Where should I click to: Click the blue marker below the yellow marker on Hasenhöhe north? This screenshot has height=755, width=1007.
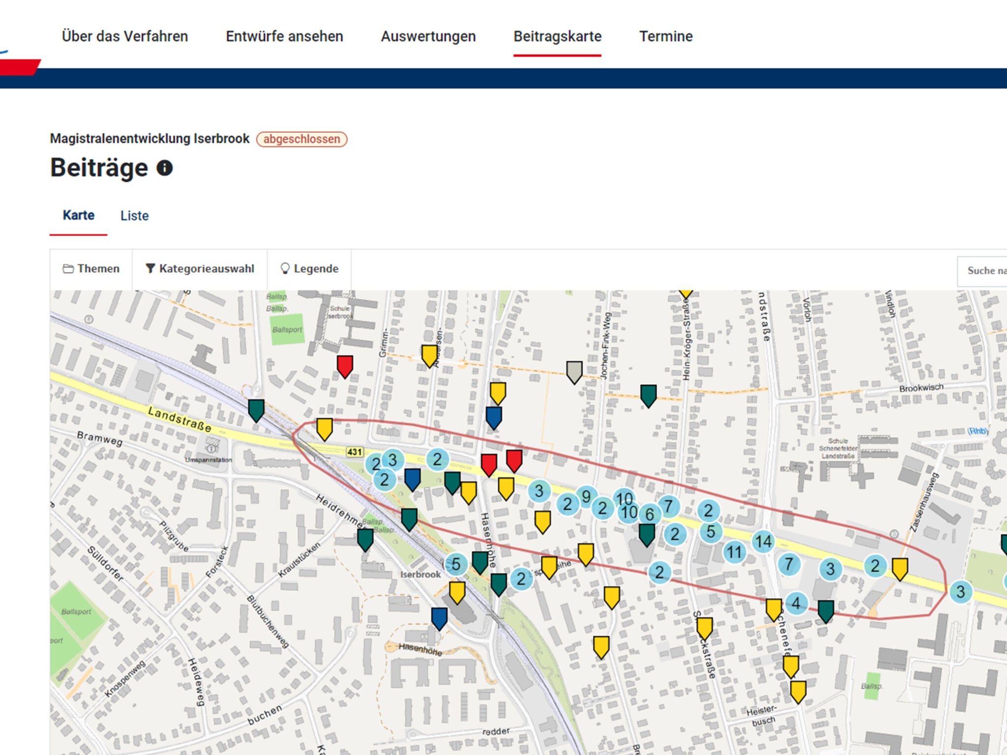[494, 418]
